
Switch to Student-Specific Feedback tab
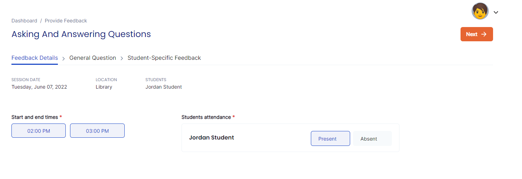164,58
